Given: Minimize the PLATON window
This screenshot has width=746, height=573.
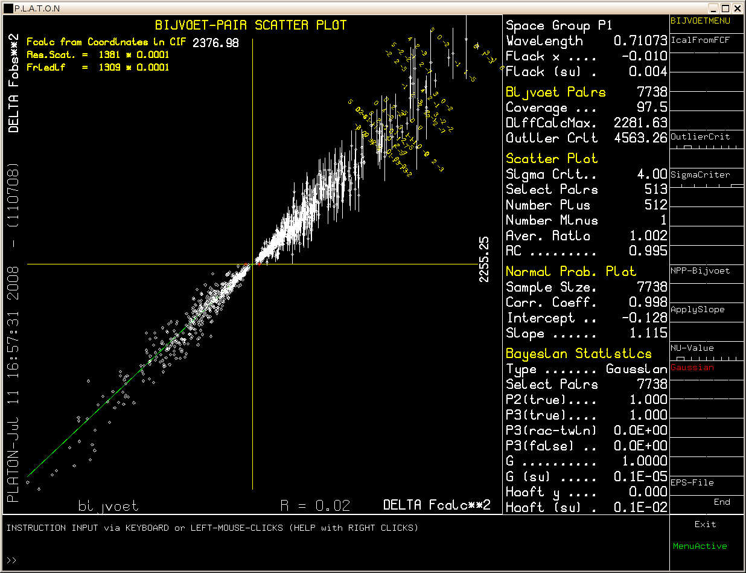Looking at the screenshot, I should point(715,8).
